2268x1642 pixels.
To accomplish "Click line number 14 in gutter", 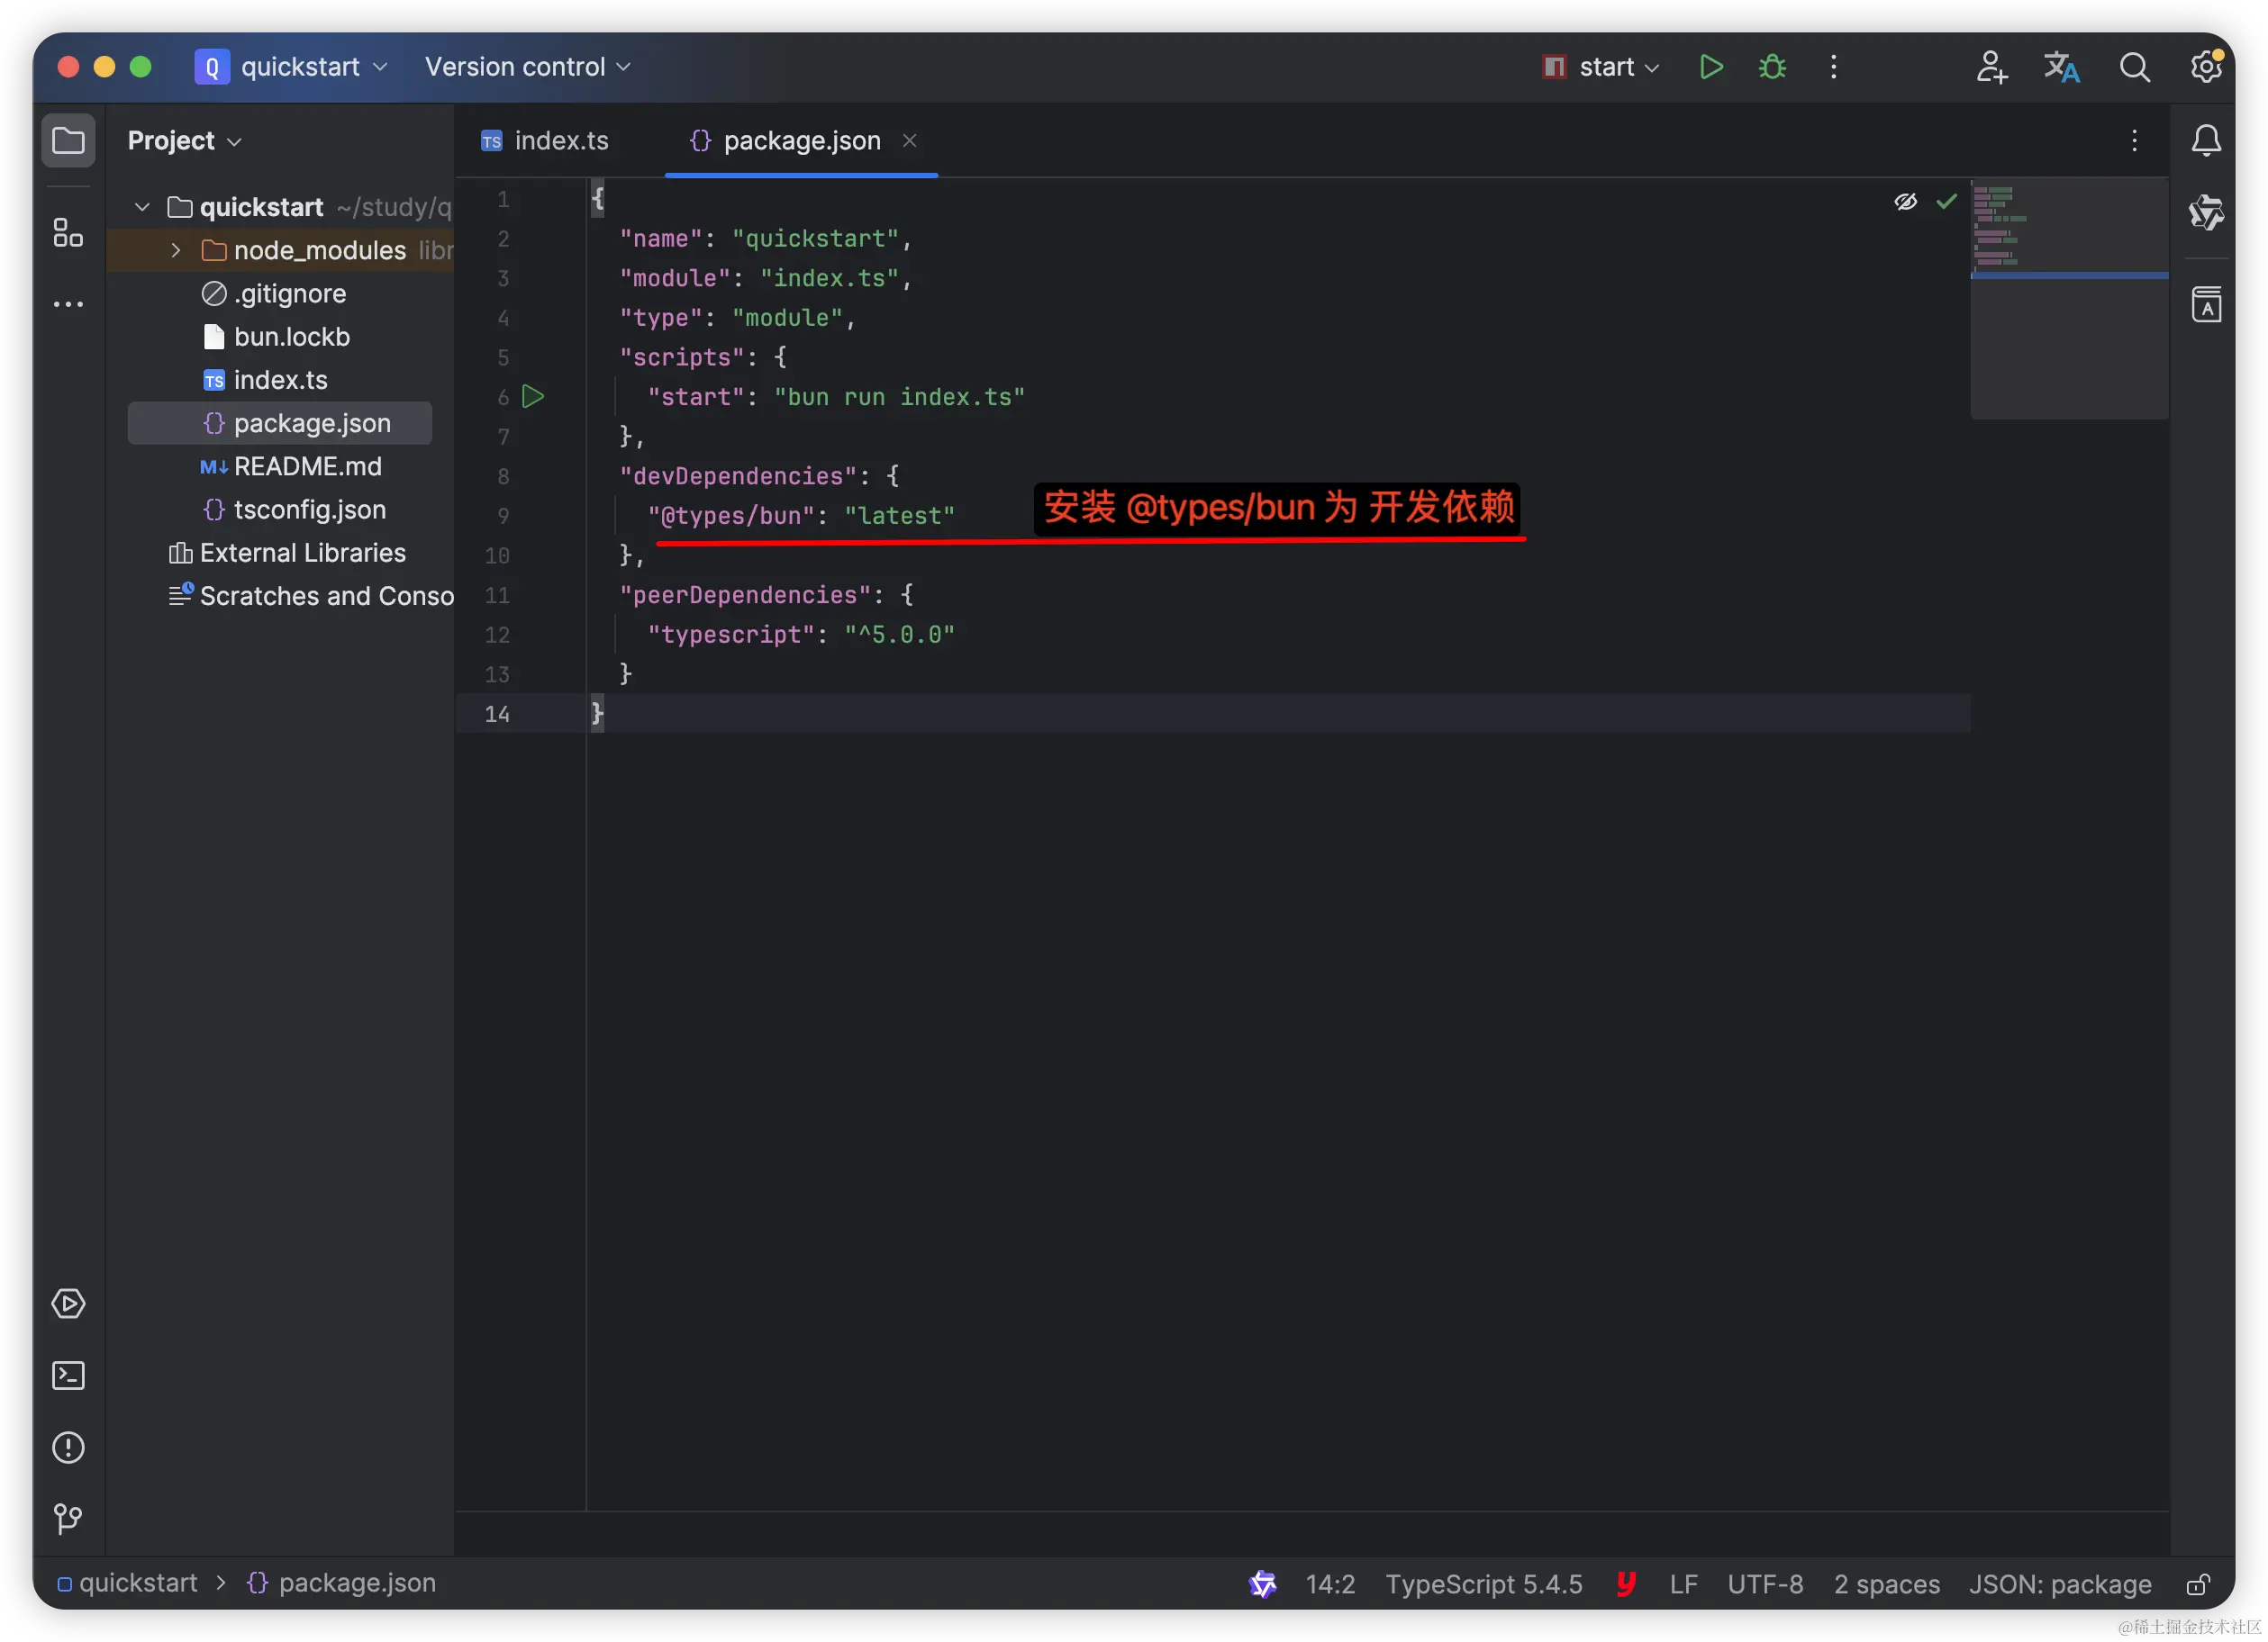I will pos(497,714).
